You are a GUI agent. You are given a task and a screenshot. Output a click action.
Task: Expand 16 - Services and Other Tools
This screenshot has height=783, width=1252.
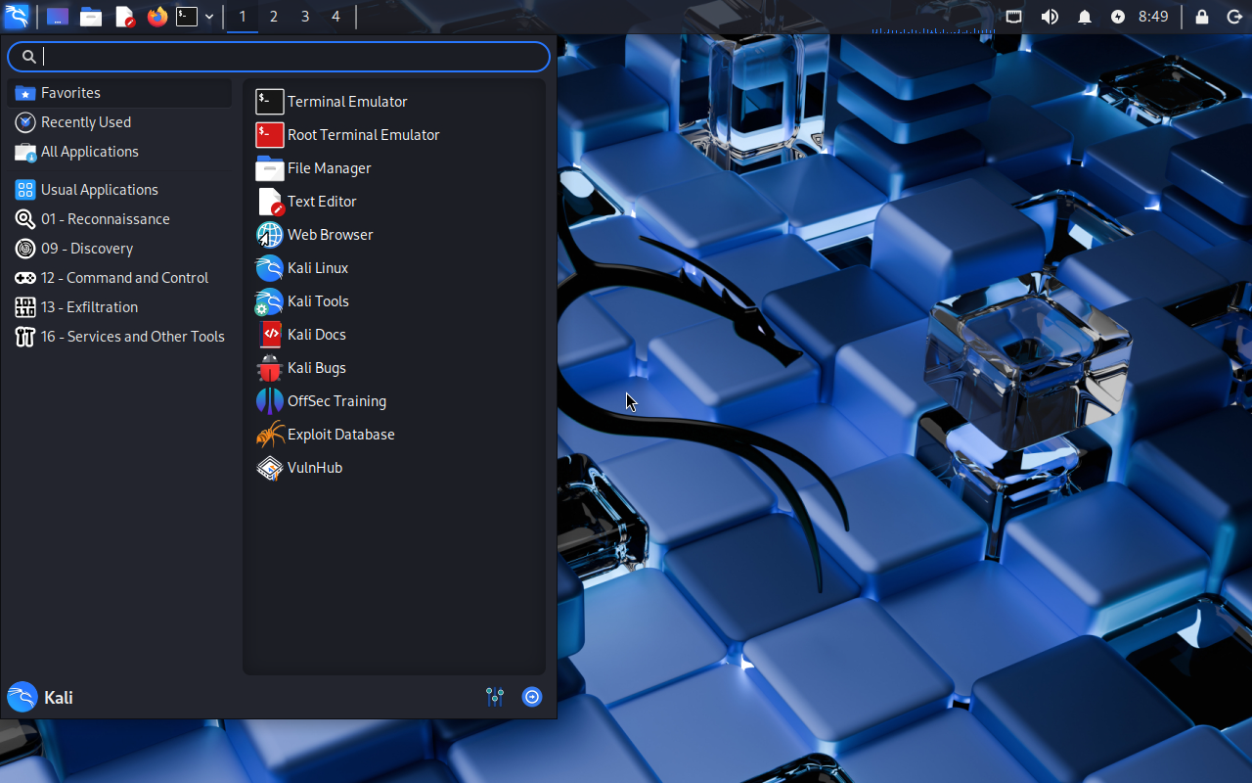132,337
